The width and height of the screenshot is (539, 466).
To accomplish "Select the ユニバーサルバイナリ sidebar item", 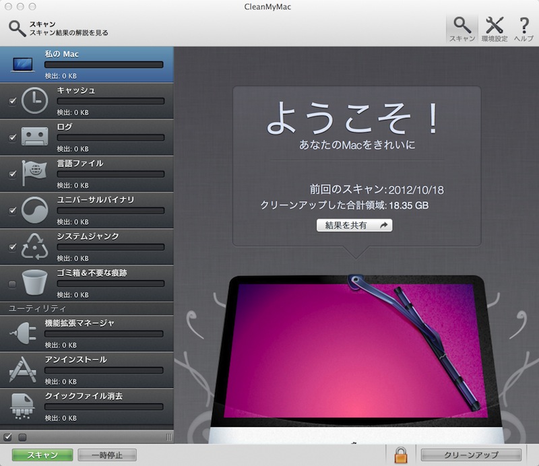I will (x=87, y=210).
